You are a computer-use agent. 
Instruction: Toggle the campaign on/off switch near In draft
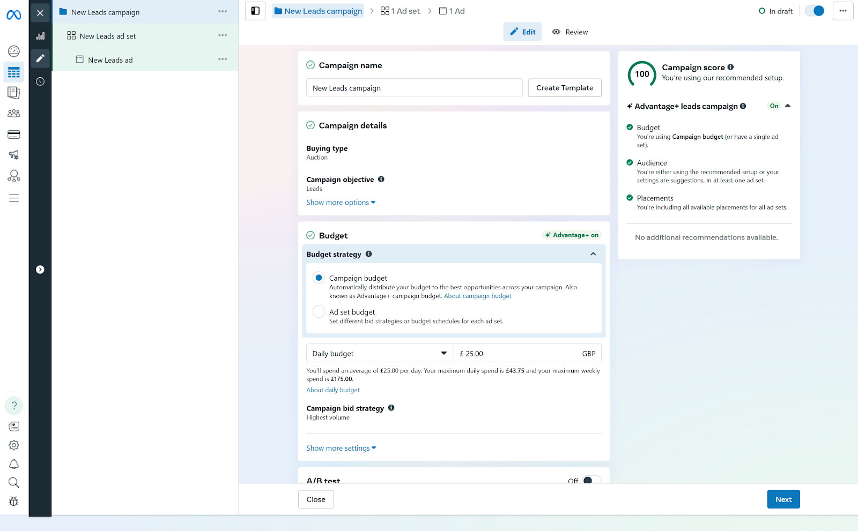click(815, 11)
